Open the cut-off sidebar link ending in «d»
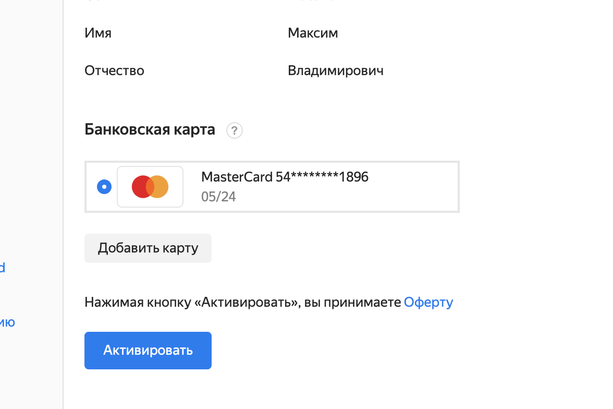 (2, 268)
